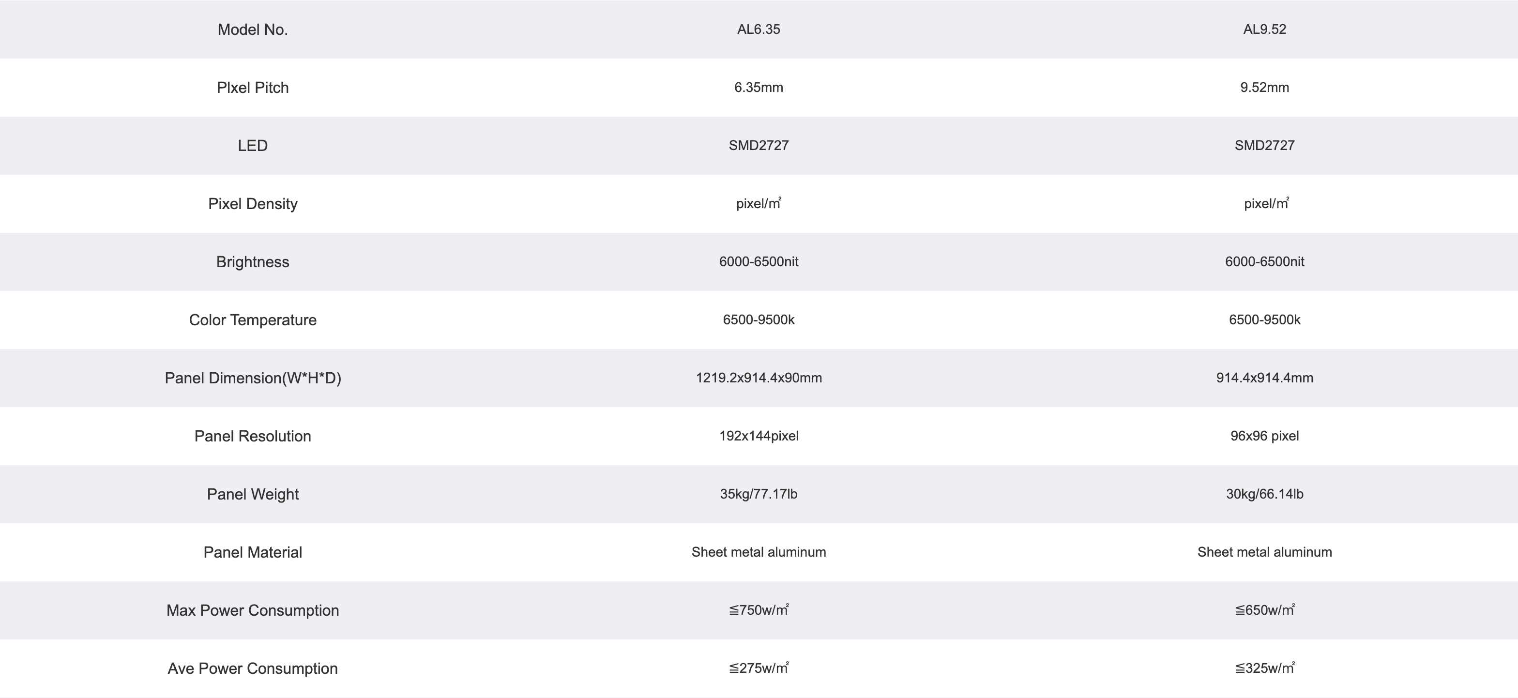Click the Panel Material row label

click(253, 552)
